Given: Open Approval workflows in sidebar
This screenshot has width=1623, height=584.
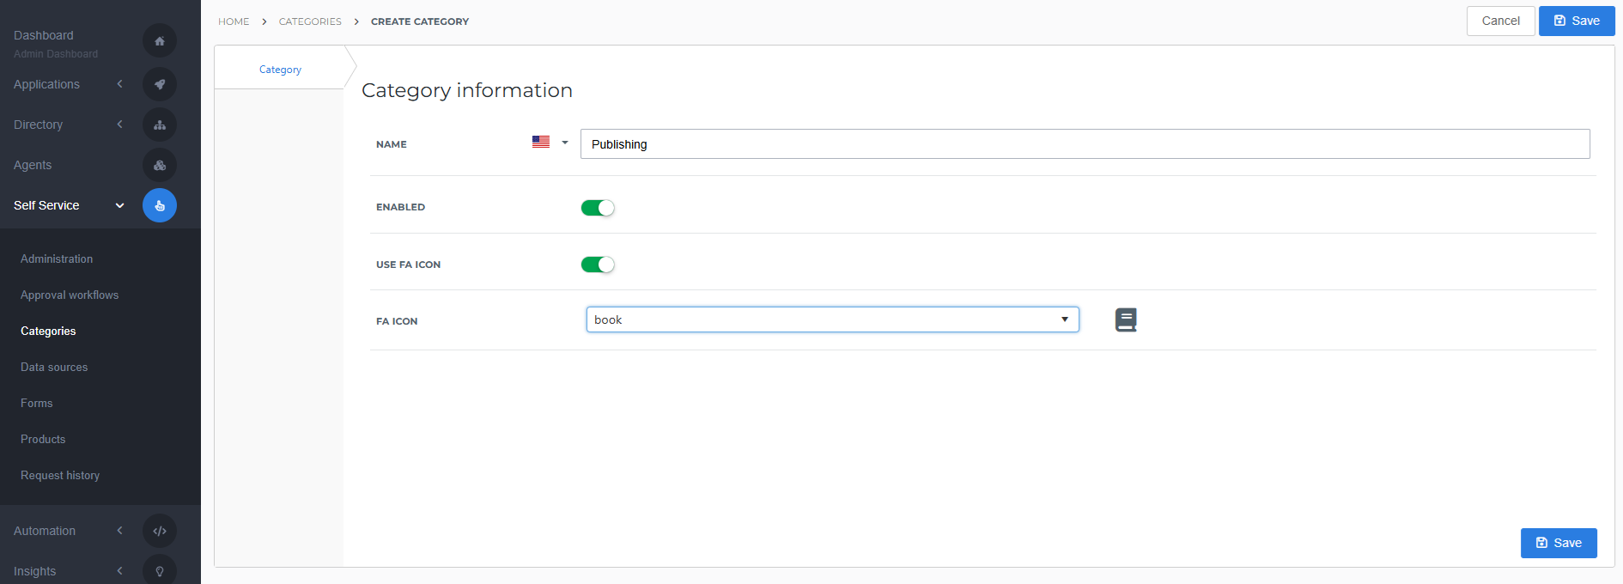Looking at the screenshot, I should (70, 295).
